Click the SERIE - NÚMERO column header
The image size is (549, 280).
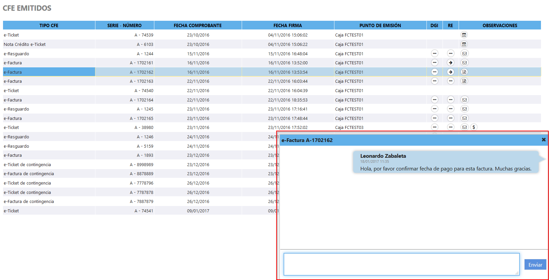(125, 25)
